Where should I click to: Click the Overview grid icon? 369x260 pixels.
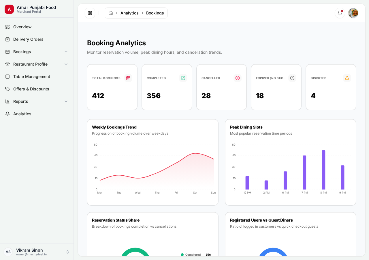point(7,27)
